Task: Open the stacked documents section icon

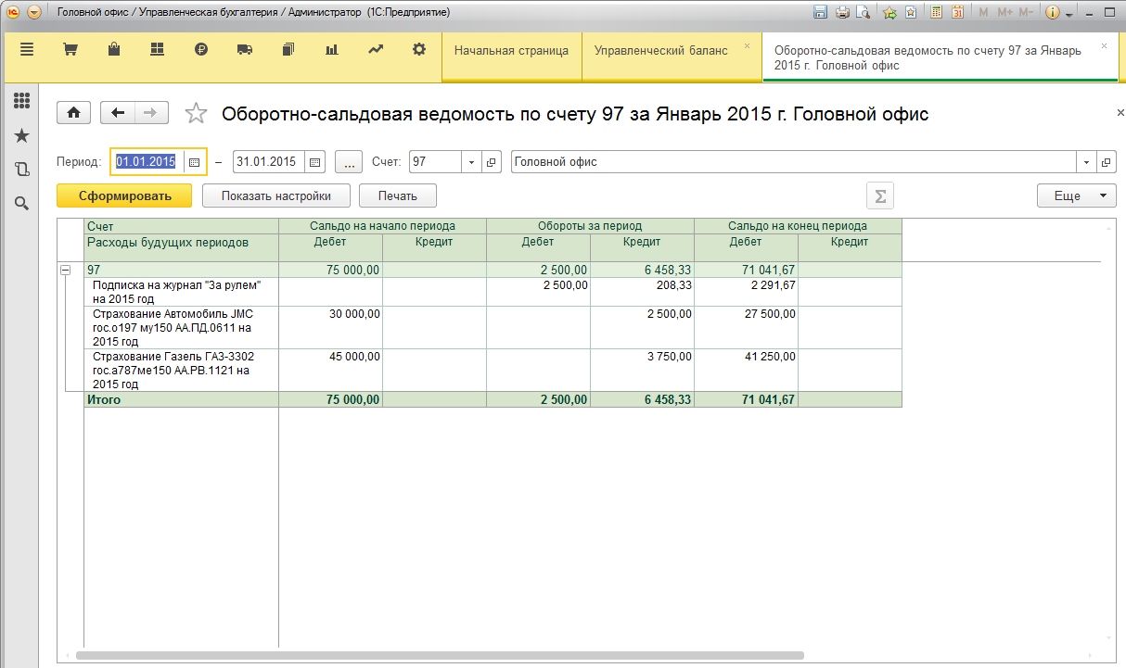Action: [288, 49]
